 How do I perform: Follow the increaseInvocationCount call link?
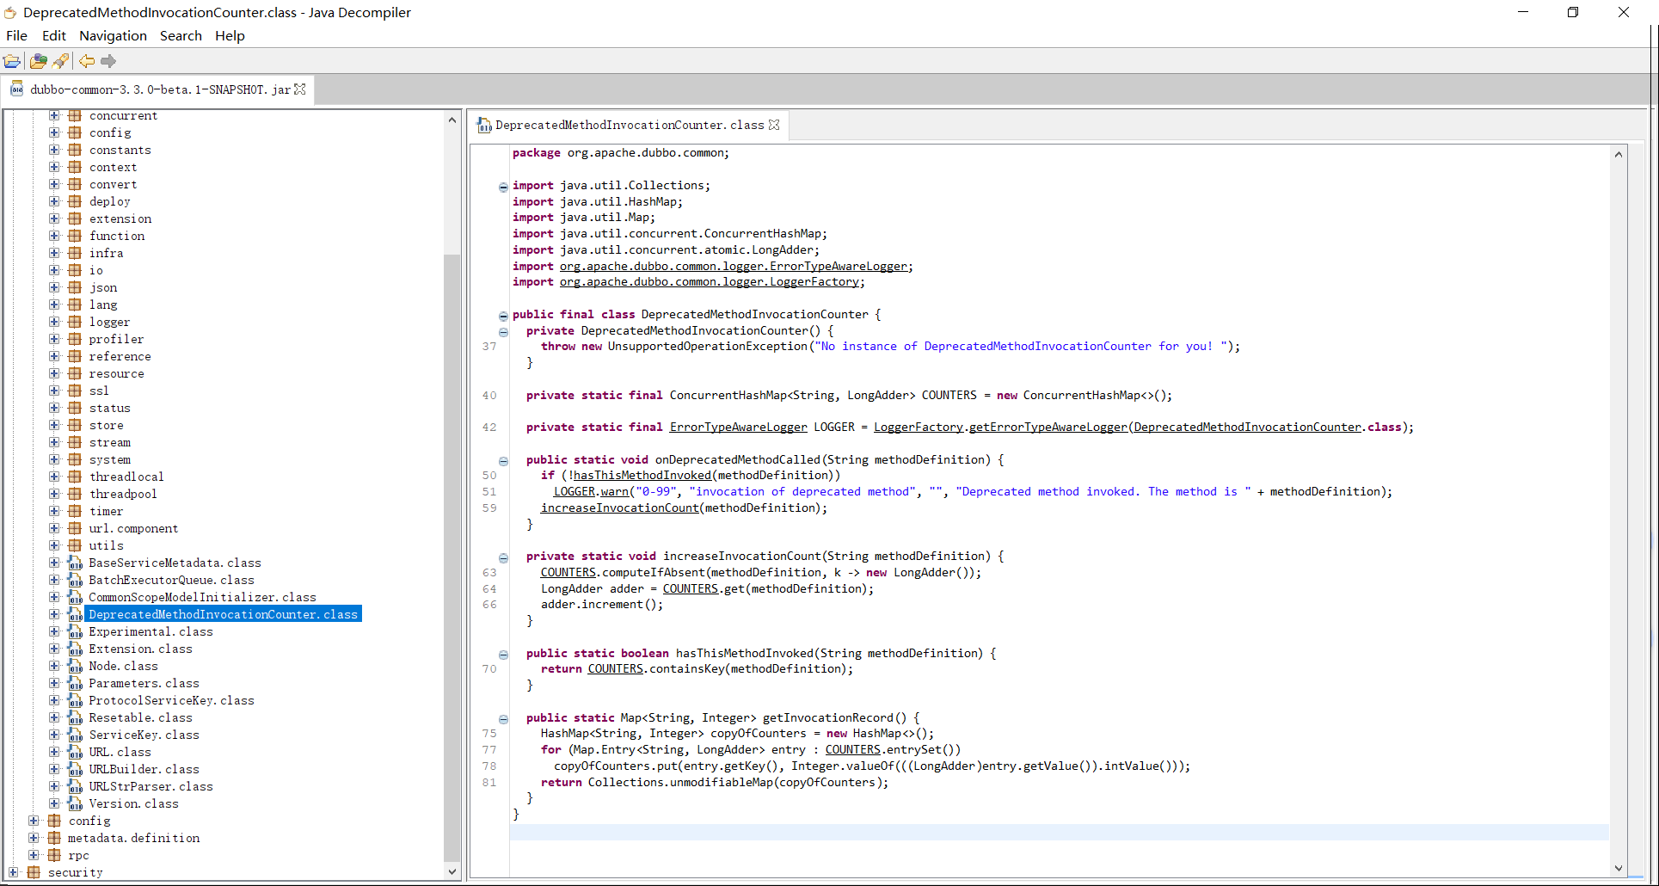point(619,508)
